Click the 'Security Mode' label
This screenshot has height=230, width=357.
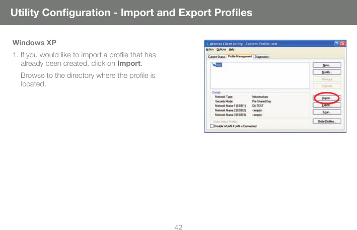point(224,101)
